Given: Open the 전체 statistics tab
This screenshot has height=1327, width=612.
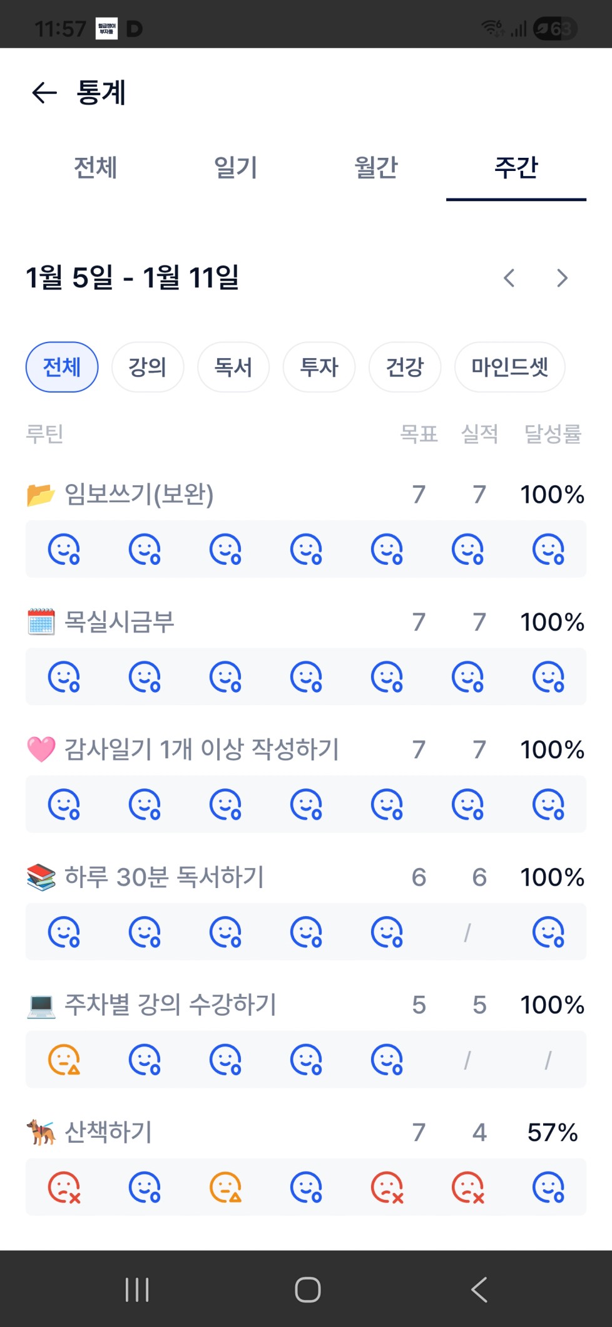Looking at the screenshot, I should pos(96,167).
